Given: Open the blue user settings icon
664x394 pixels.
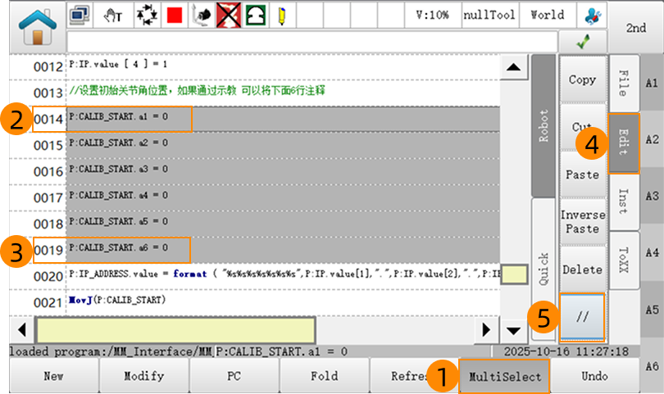Looking at the screenshot, I should coord(592,16).
